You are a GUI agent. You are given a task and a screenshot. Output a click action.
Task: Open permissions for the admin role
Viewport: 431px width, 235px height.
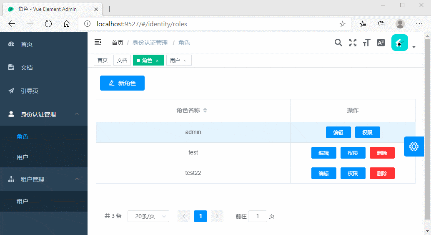point(368,132)
